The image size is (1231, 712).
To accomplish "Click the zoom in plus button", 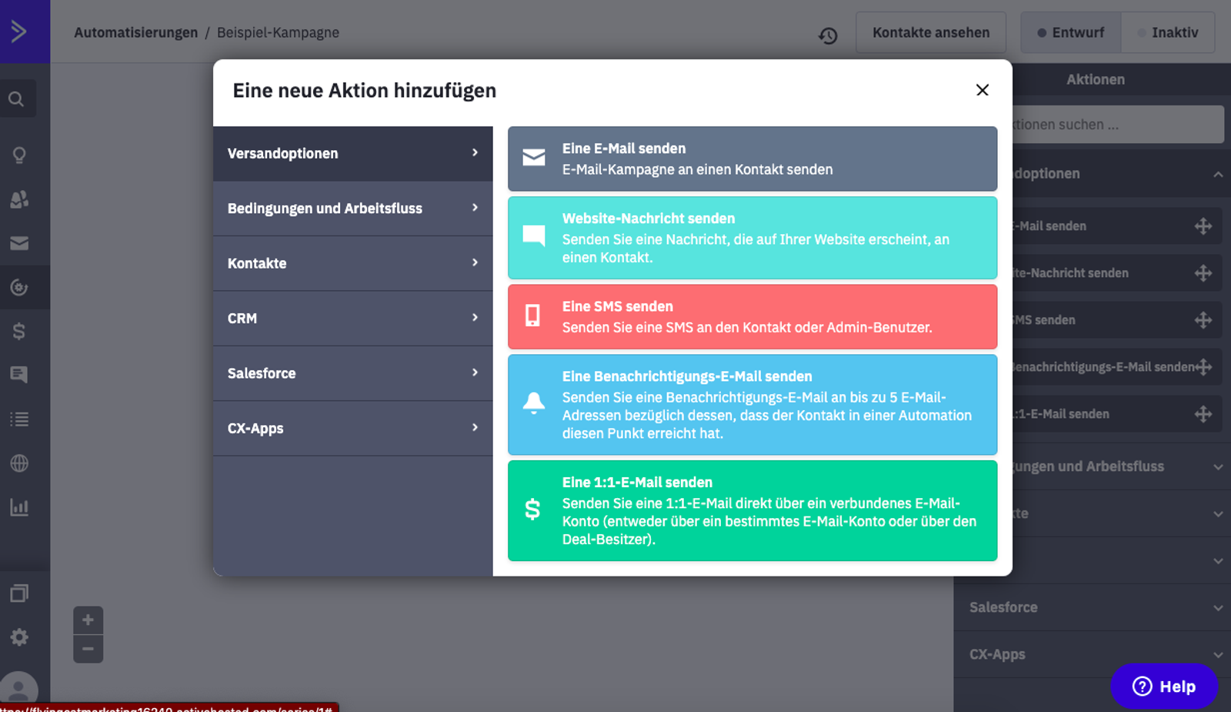I will click(x=88, y=620).
